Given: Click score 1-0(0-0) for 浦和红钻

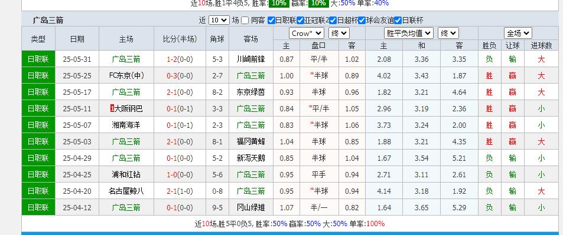Looking at the screenshot, I should coord(180,174).
